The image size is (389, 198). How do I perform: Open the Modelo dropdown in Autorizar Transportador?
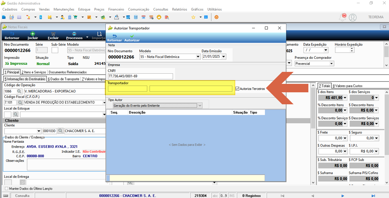point(198,57)
